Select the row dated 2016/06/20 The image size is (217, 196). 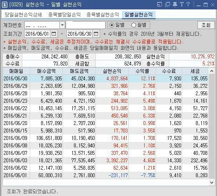point(106,123)
